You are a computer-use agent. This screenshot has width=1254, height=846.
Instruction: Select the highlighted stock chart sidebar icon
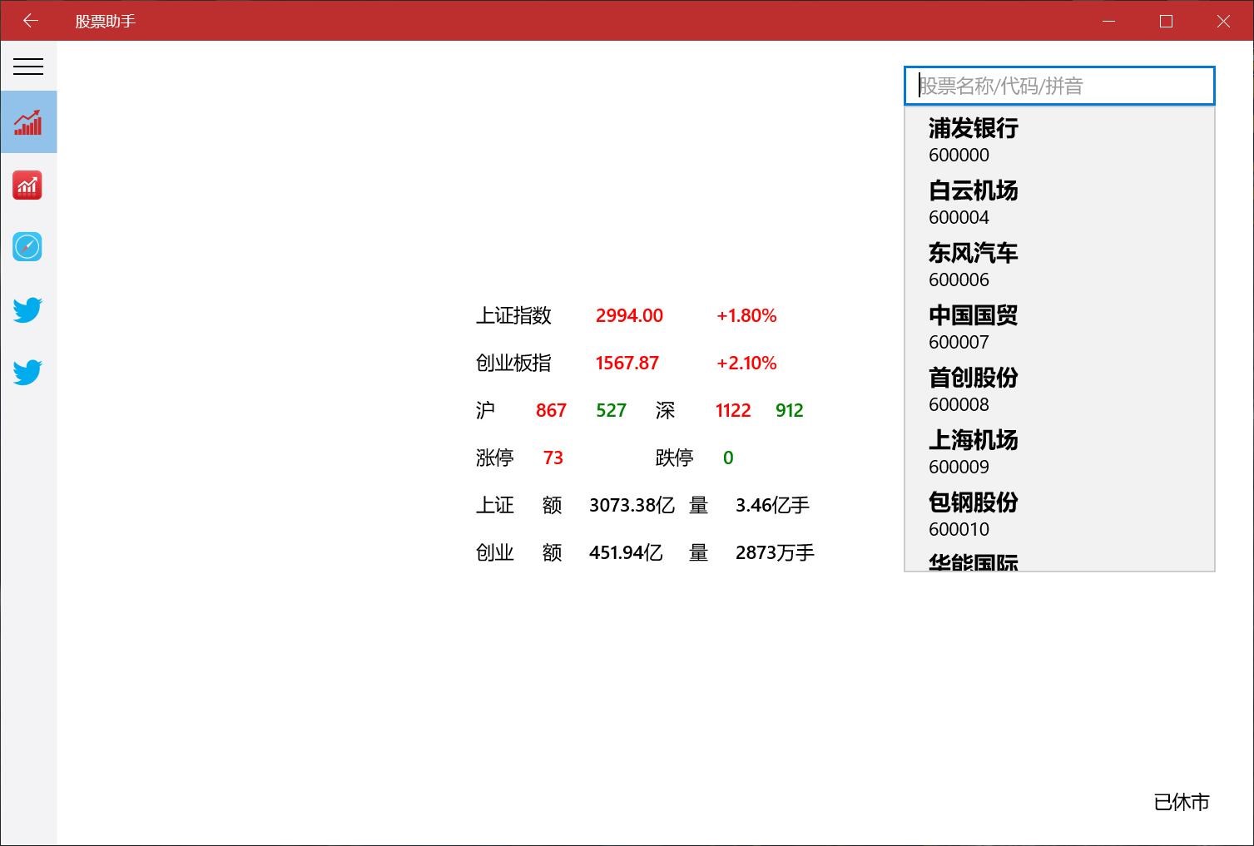point(28,121)
